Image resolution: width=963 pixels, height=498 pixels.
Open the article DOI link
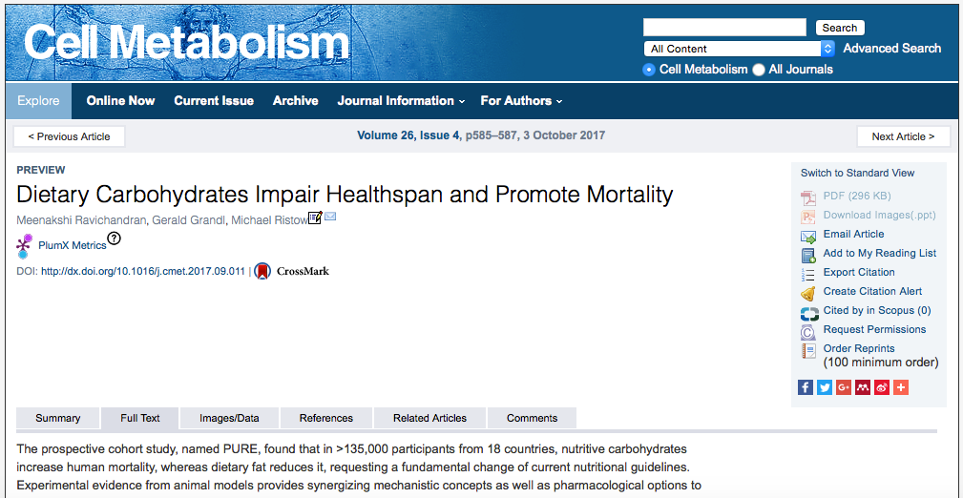pos(143,272)
